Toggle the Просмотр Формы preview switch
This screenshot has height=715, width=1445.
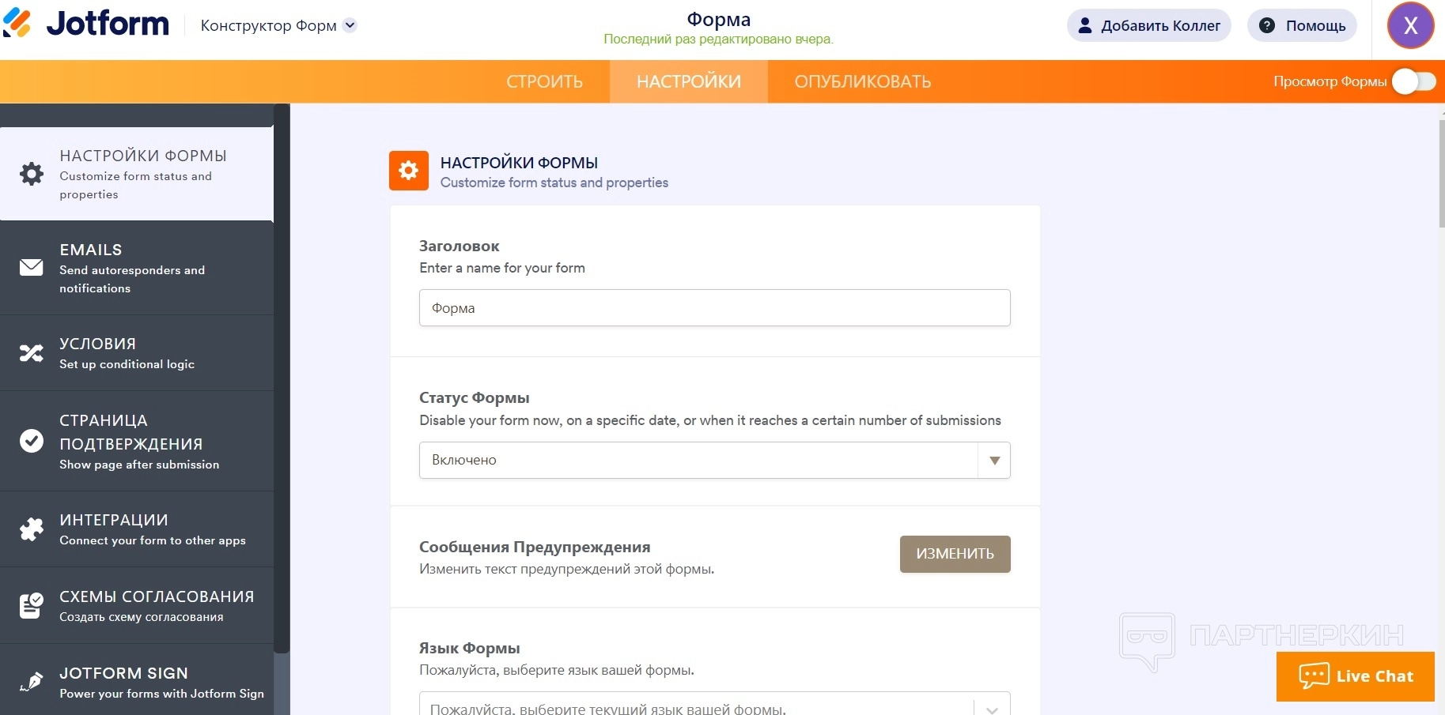[1413, 81]
